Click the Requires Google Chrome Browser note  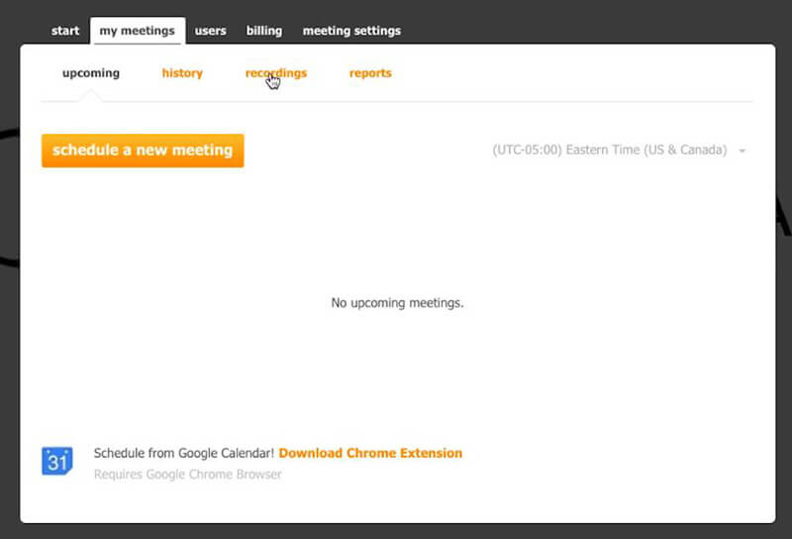click(x=187, y=475)
